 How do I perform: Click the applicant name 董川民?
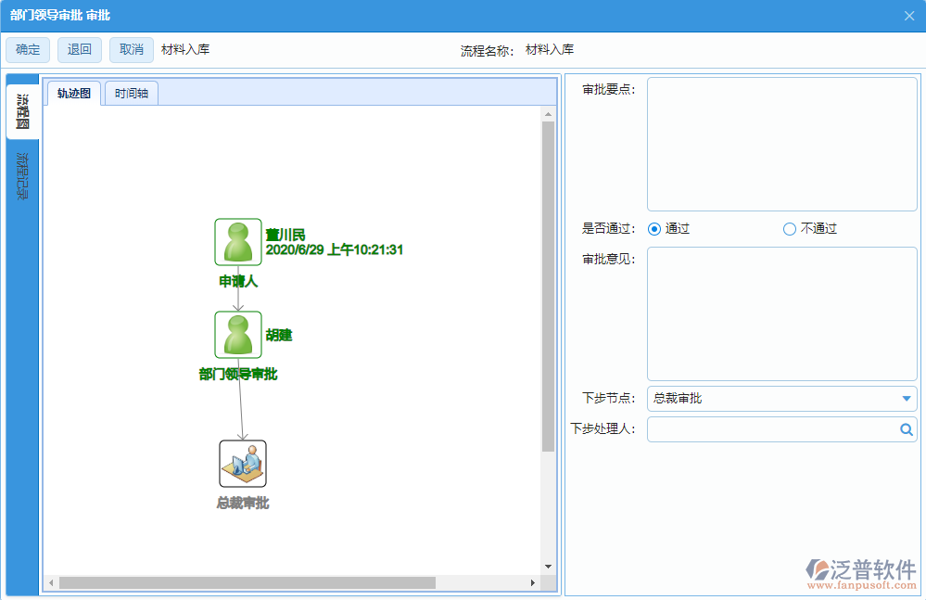285,235
